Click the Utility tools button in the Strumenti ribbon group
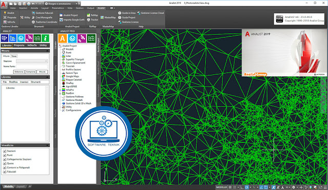This screenshot has height=190, width=328. click(x=25, y=17)
